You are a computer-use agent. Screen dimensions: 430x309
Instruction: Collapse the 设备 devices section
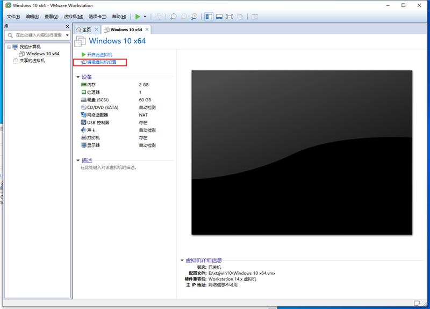78,77
